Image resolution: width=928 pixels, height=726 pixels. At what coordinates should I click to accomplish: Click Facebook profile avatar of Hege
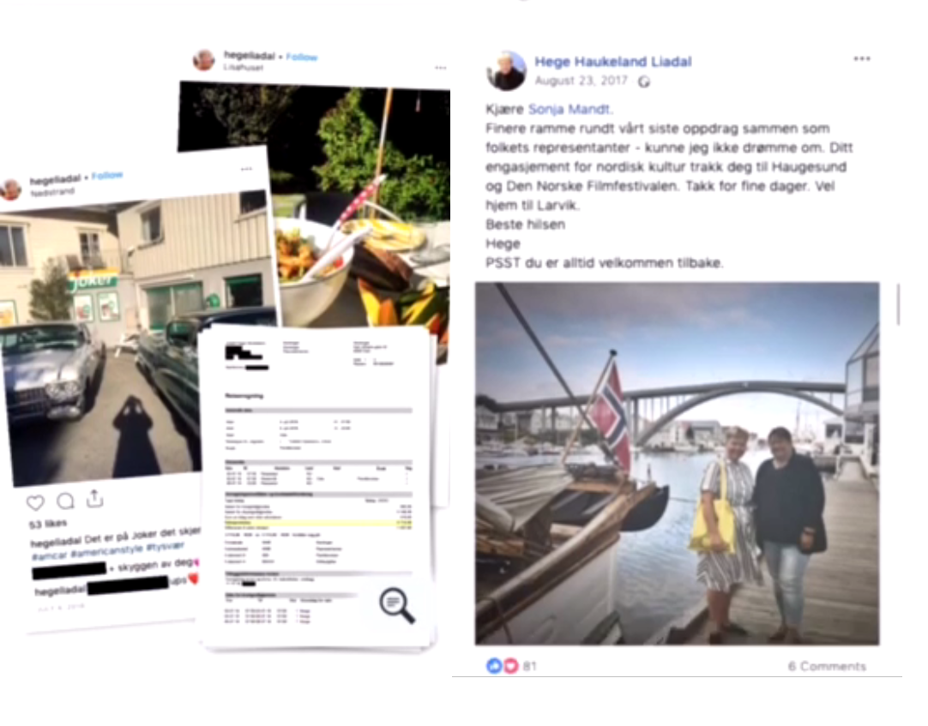(506, 70)
